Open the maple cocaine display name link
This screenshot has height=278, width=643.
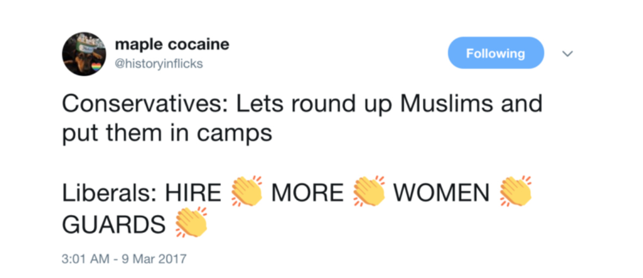(x=172, y=45)
